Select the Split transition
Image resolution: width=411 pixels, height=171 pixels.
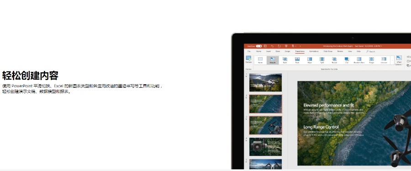[x=322, y=60]
